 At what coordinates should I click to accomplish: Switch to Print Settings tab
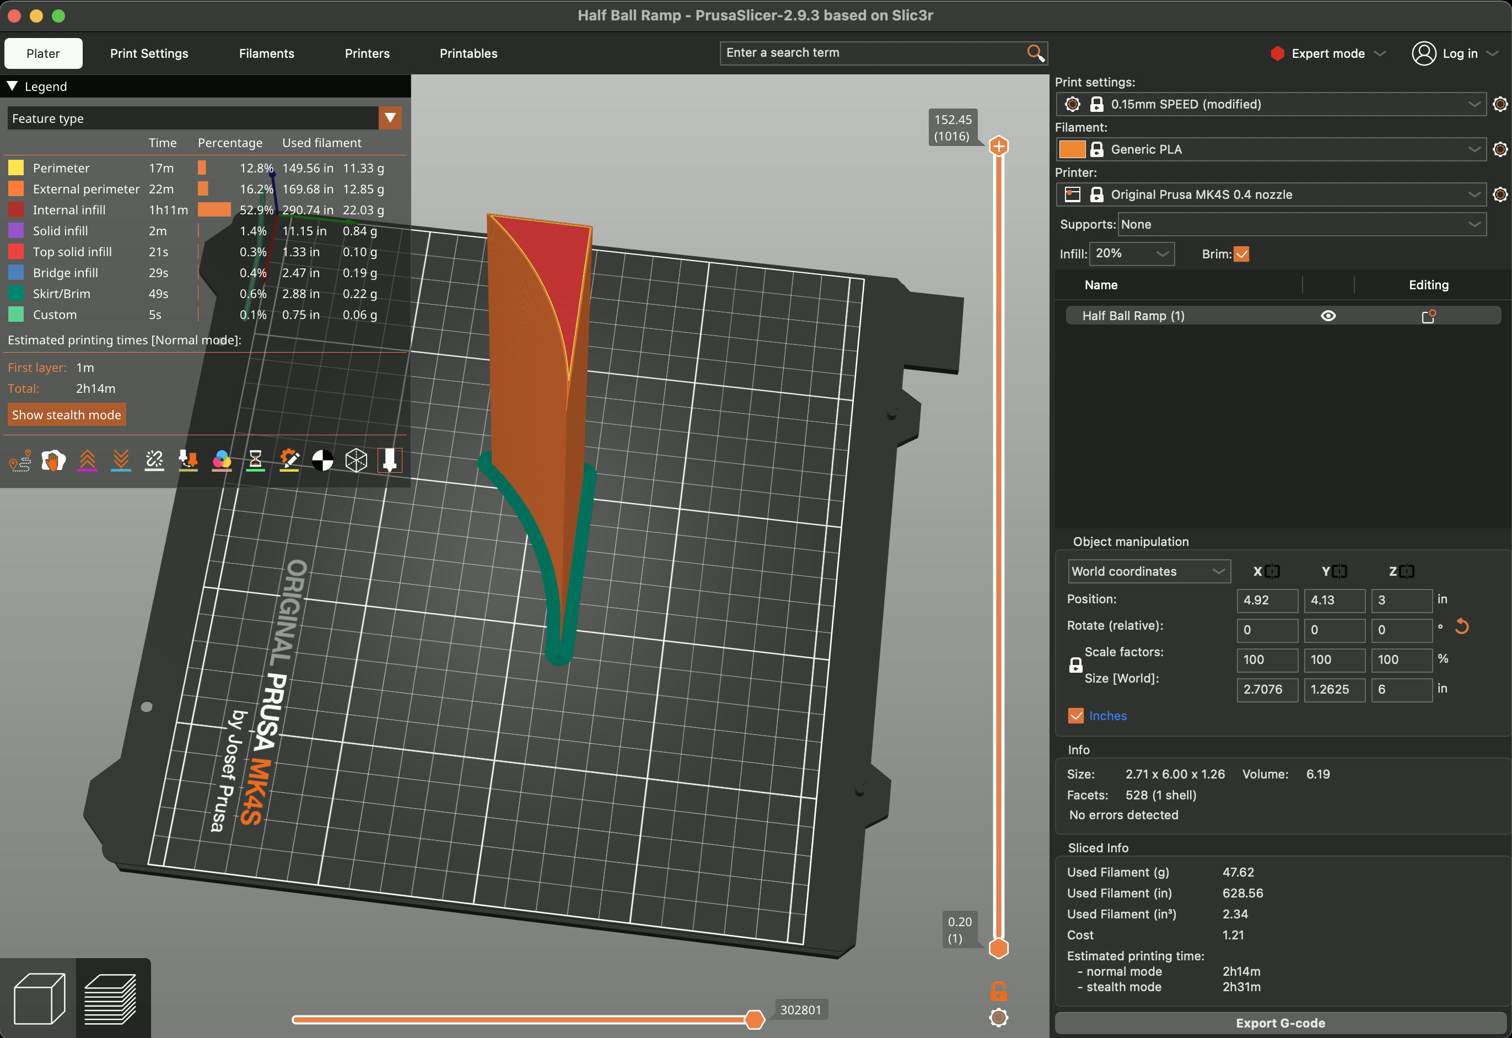click(x=149, y=53)
